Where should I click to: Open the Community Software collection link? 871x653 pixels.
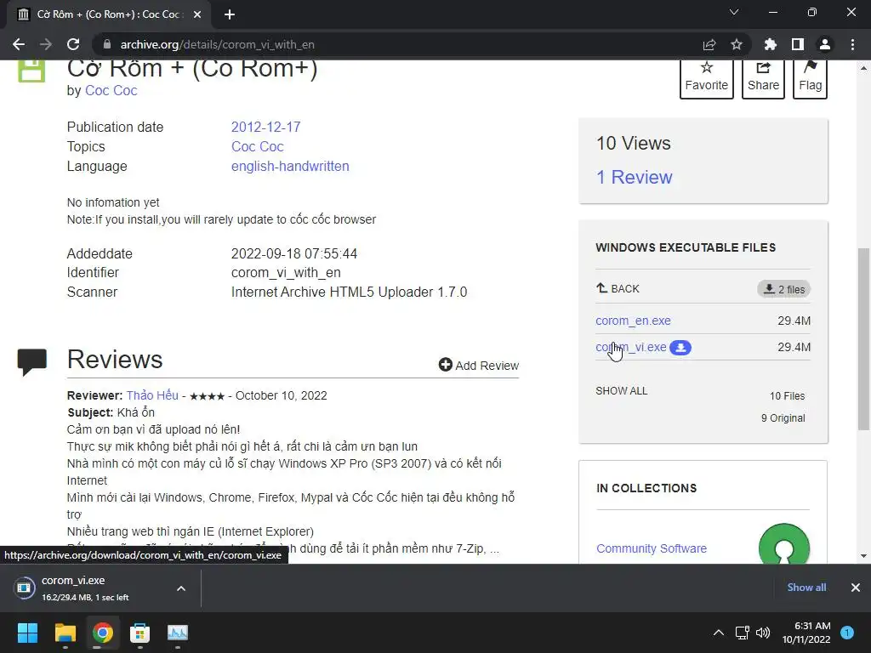[652, 548]
